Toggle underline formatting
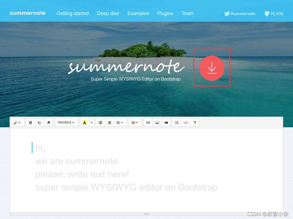Screen dimensions: 293x219 pyautogui.click(x=40, y=123)
